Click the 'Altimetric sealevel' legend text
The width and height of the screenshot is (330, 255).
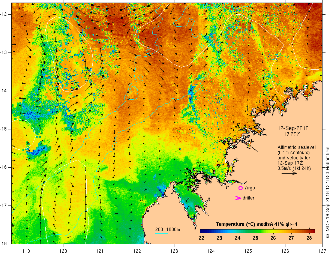297,147
